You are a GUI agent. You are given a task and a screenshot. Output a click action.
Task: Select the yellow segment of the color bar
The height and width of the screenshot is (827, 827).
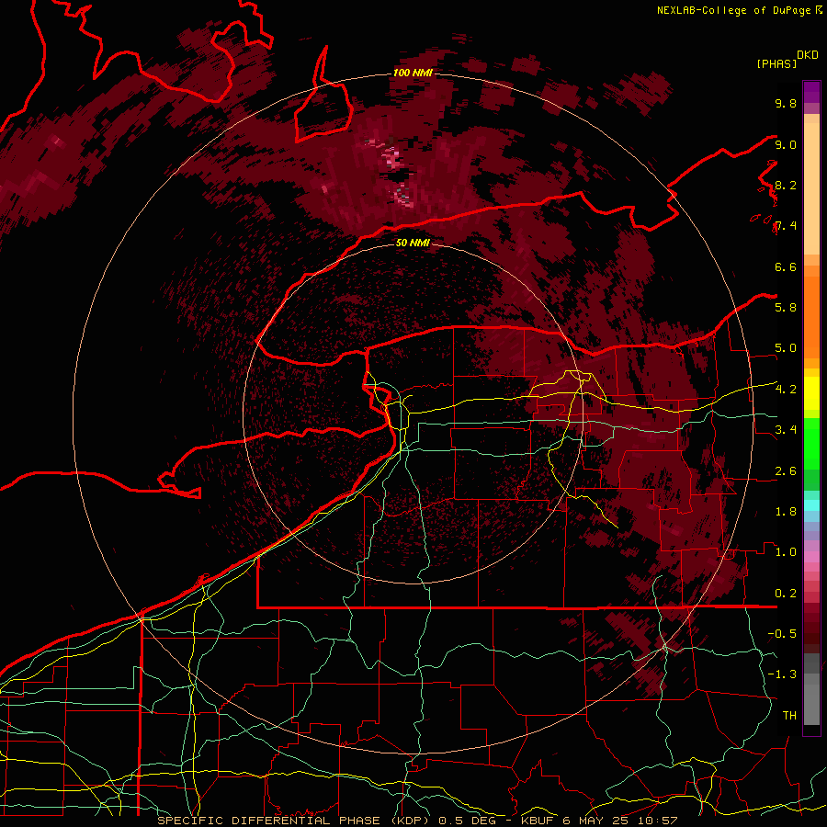(x=811, y=393)
